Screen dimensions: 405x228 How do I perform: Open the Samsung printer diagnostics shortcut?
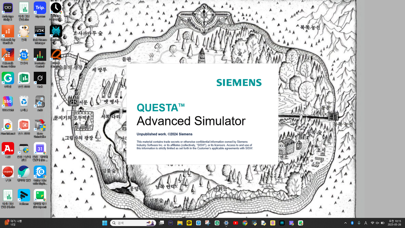click(x=24, y=152)
